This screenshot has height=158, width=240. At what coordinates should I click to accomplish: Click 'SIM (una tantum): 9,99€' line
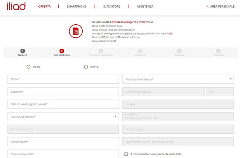pos(104,41)
